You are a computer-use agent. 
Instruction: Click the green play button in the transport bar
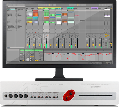coord(45,5)
